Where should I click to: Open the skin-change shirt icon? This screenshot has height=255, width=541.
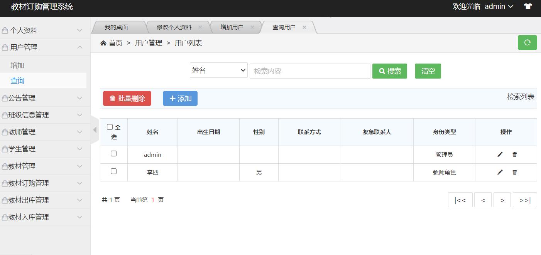click(x=527, y=7)
